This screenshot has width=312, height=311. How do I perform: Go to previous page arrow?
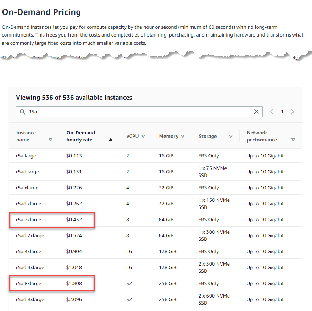point(272,112)
